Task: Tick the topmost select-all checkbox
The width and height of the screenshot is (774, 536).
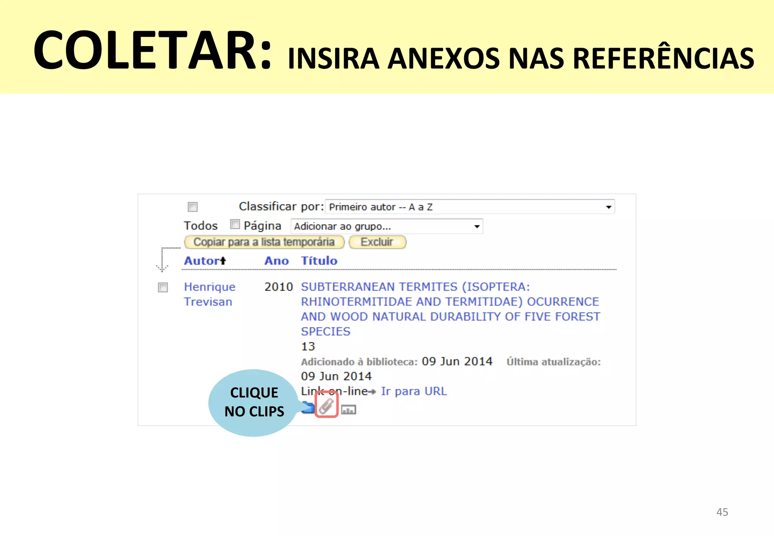Action: click(x=192, y=207)
